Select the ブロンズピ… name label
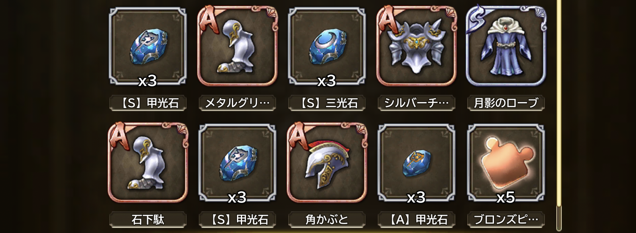This screenshot has height=233, width=636. tap(506, 219)
